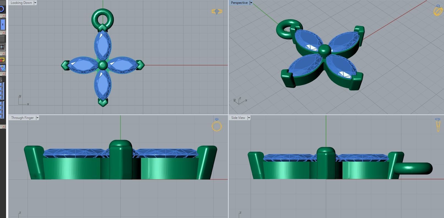Click the blue circle icon atop the left sidebar

pyautogui.click(x=2, y=9)
